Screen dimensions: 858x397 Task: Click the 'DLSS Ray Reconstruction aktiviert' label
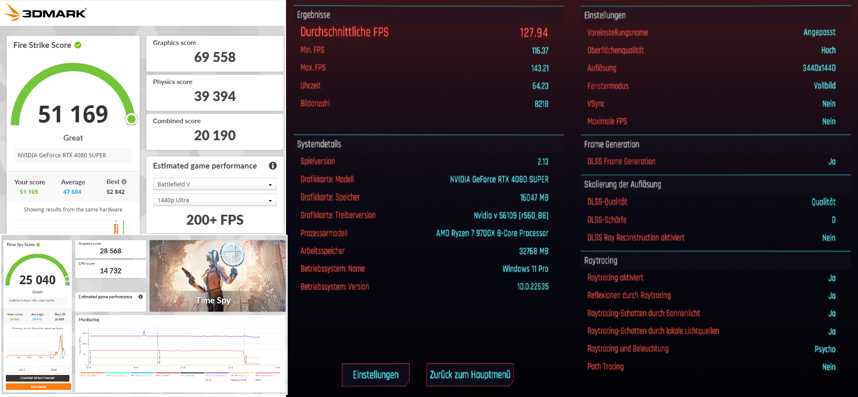pyautogui.click(x=636, y=237)
